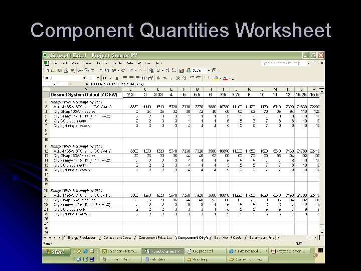Switch to Solar Mount Costs tab

tap(228, 237)
